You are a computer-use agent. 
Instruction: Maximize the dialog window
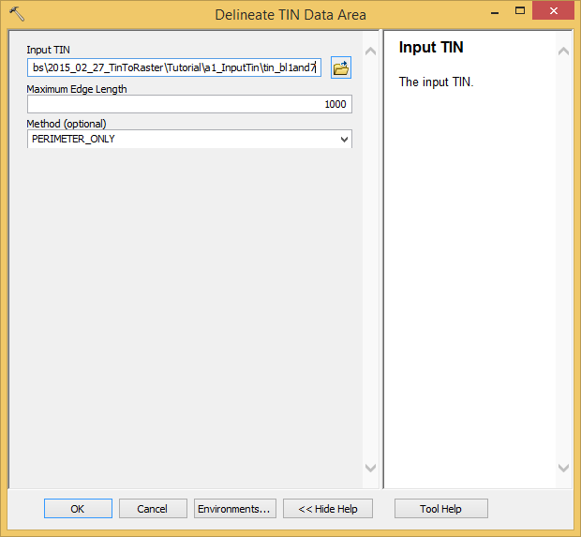coord(520,11)
